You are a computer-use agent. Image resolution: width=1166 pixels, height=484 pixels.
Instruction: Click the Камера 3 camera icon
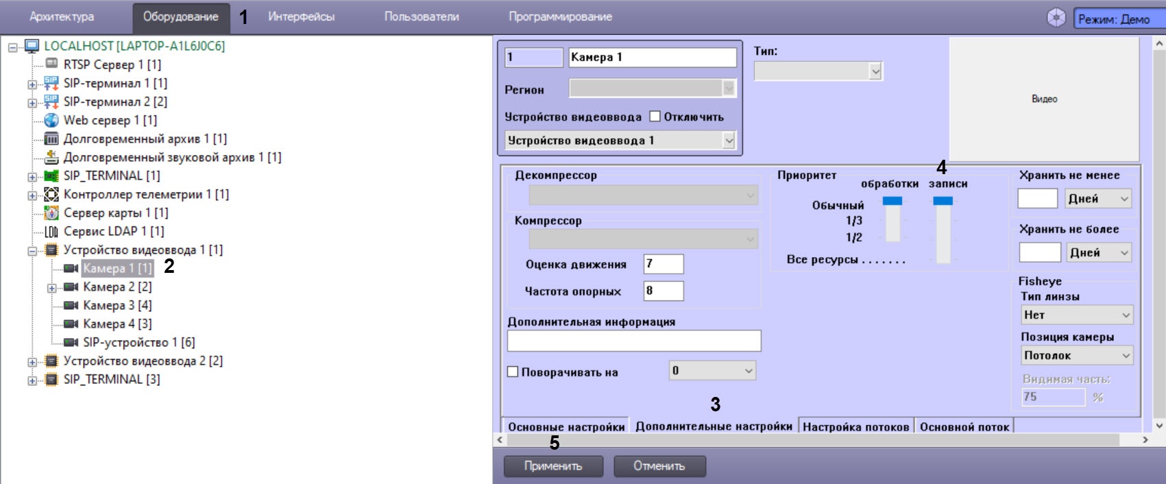[71, 305]
